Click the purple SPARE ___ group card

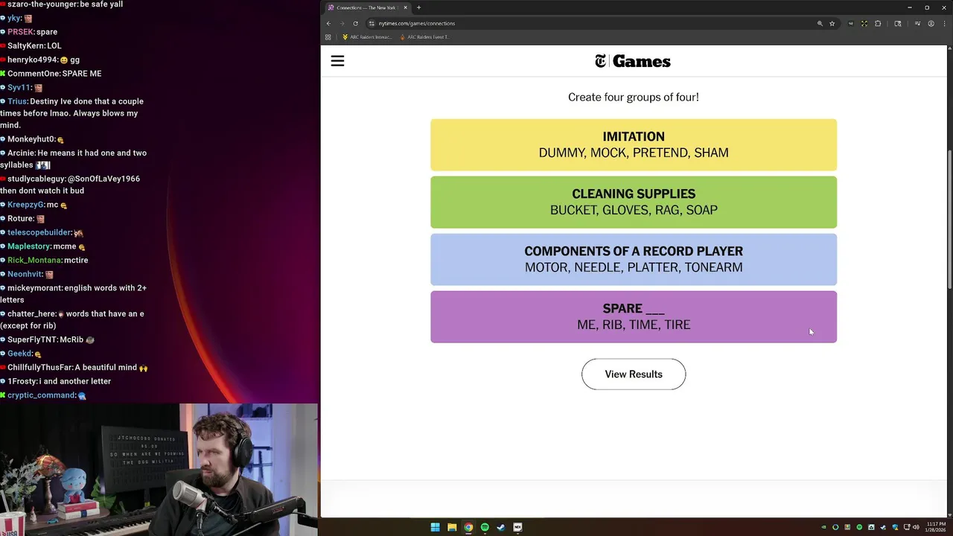tap(634, 316)
